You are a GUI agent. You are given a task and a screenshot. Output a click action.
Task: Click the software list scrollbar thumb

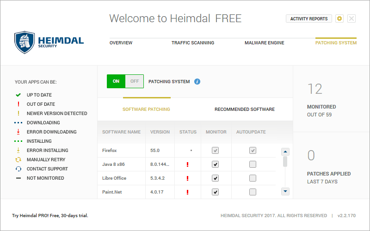pos(285,161)
